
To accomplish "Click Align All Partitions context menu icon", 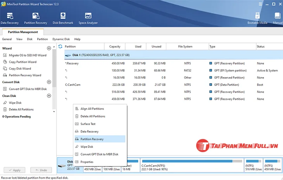I will coord(77,109).
